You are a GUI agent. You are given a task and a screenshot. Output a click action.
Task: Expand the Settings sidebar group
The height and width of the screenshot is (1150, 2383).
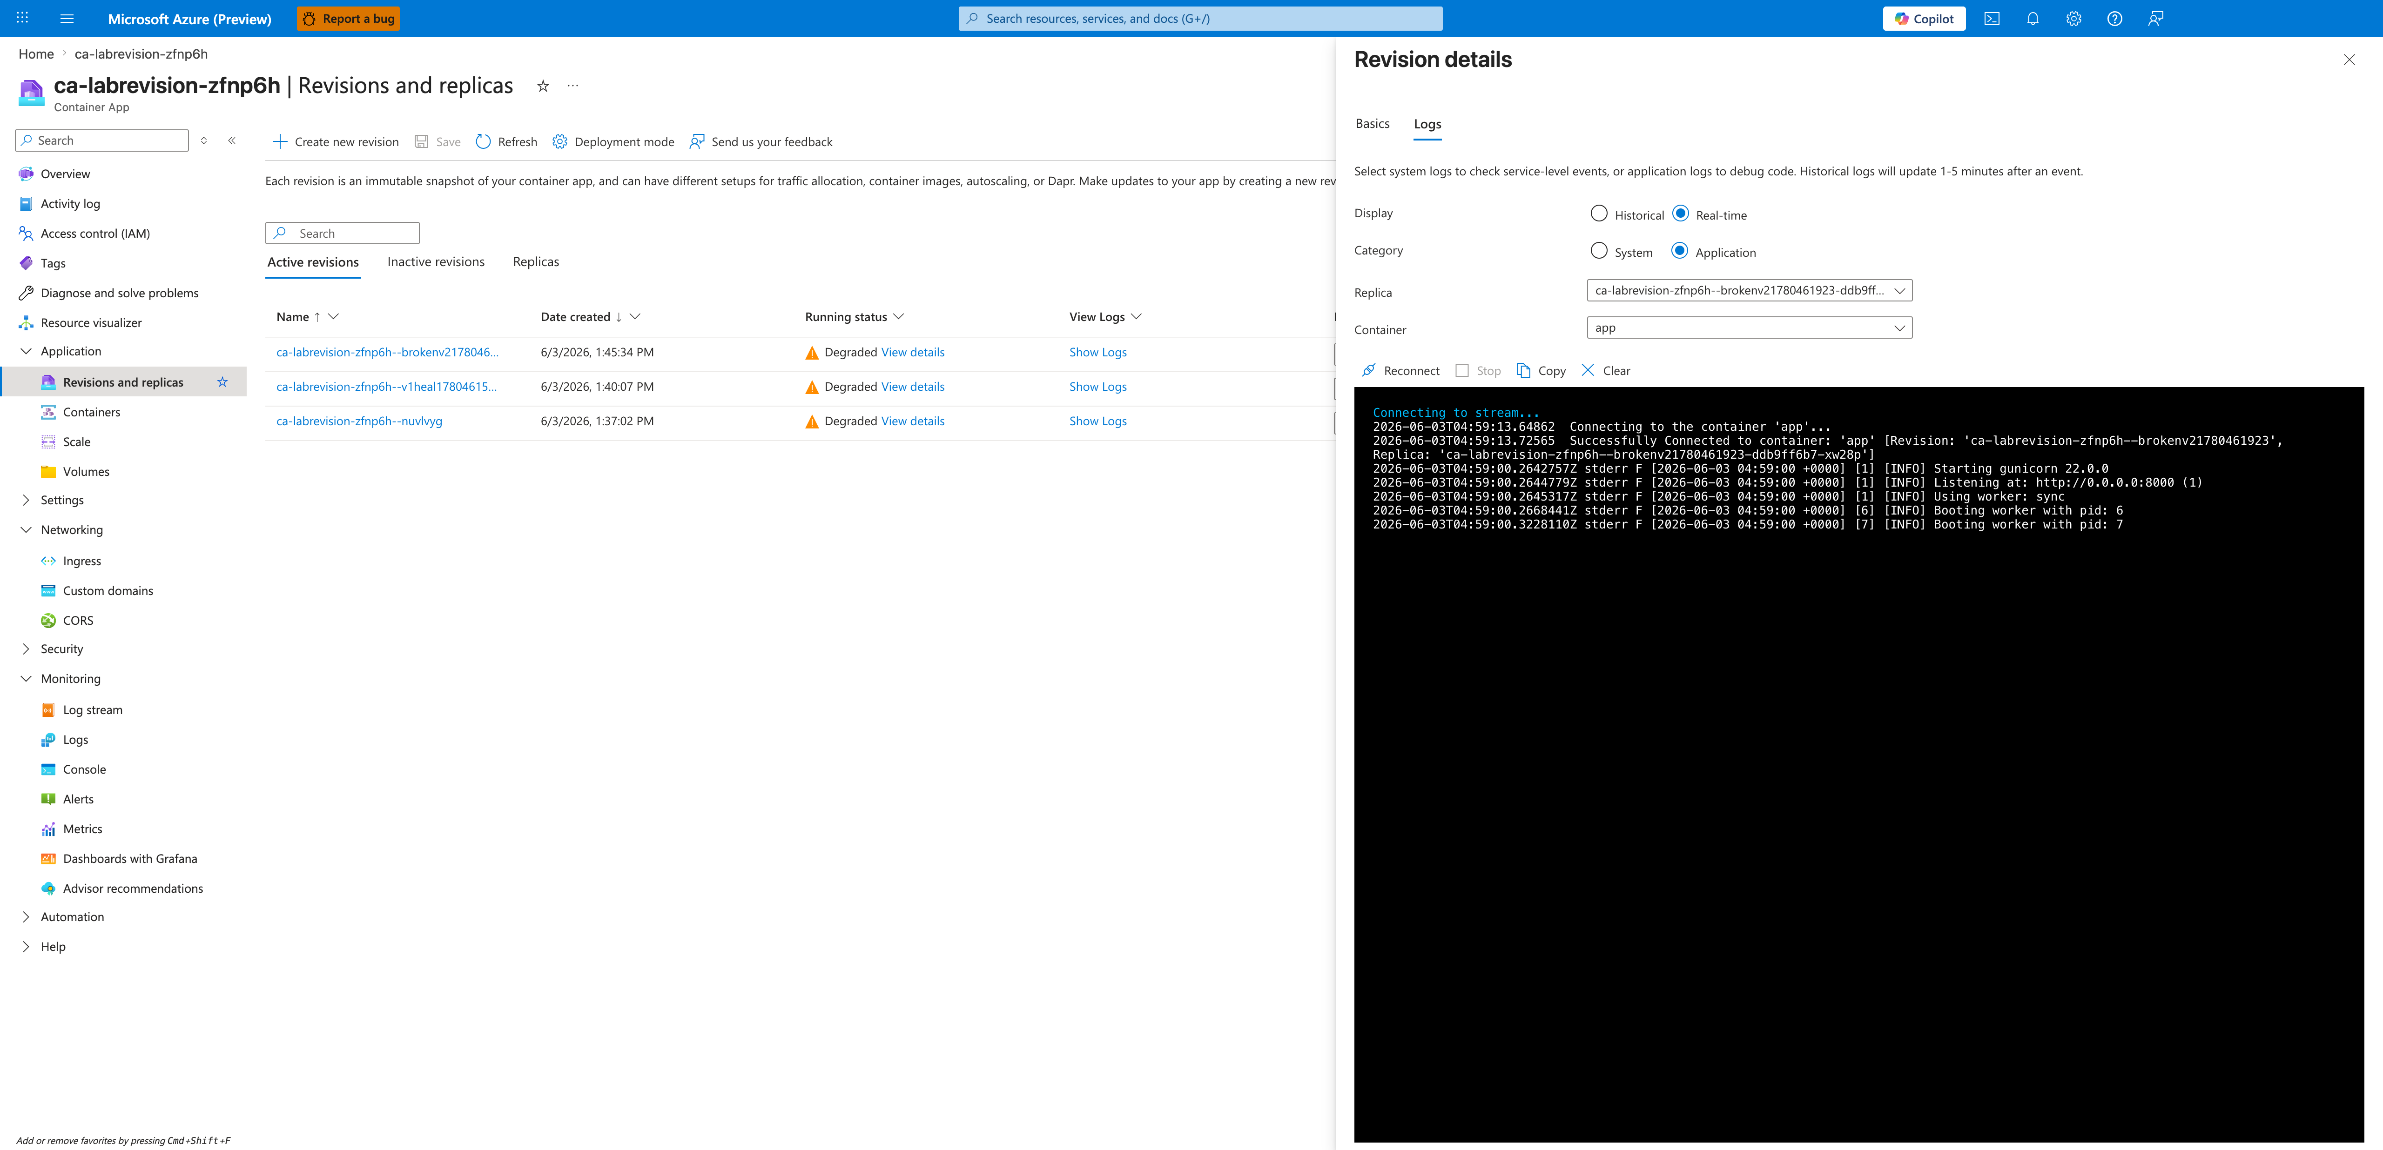[26, 500]
